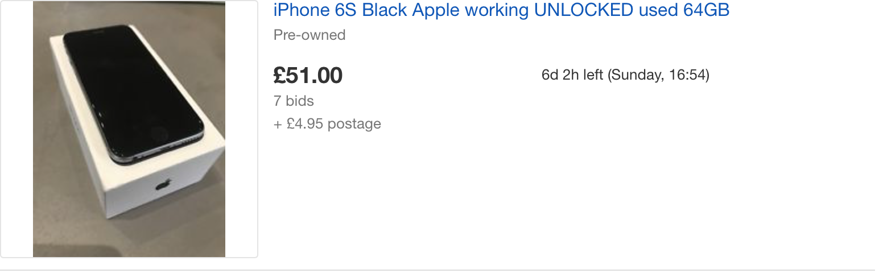Click the iPhone listing thumbnail photo

pos(129,129)
